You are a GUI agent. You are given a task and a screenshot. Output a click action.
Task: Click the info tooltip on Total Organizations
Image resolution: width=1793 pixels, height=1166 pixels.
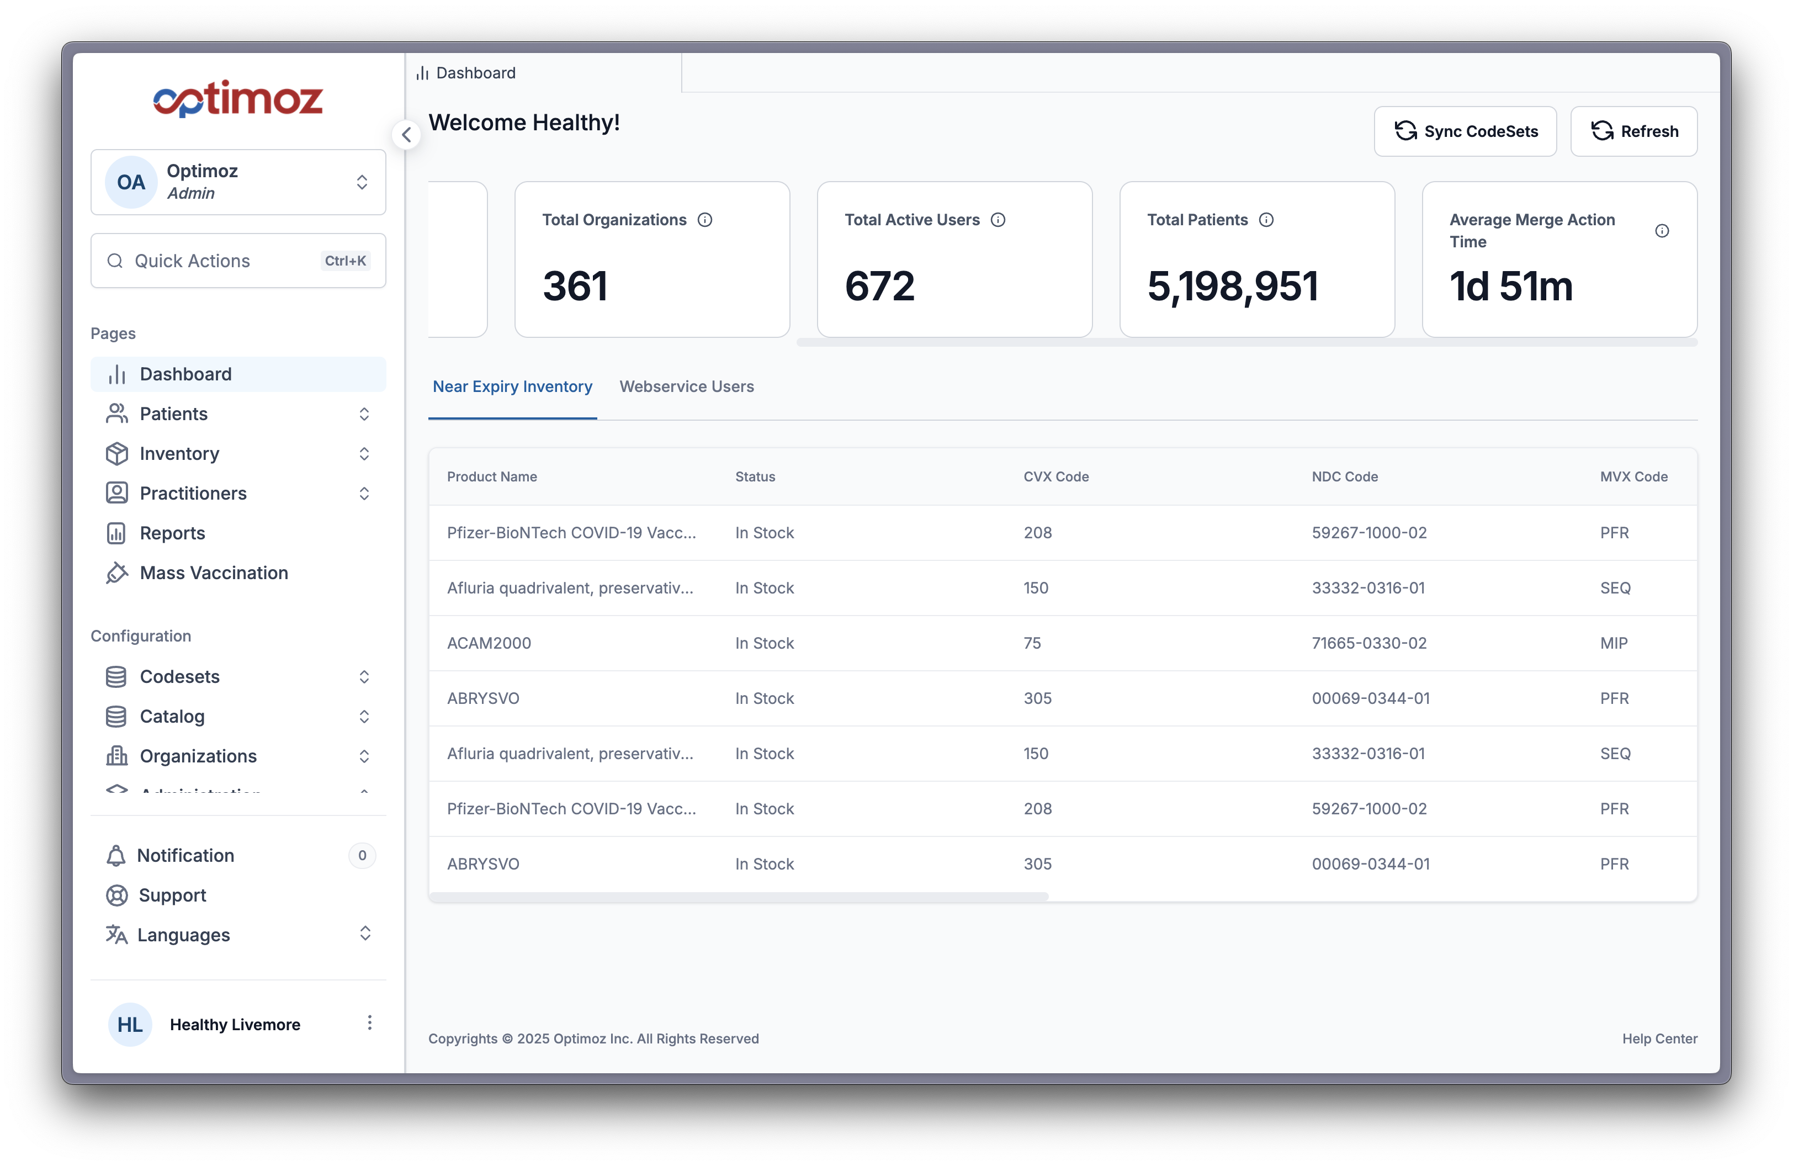(x=704, y=220)
